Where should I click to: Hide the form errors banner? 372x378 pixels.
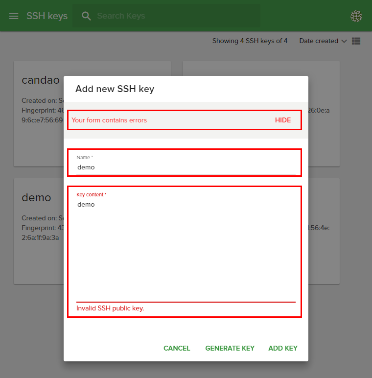[282, 120]
